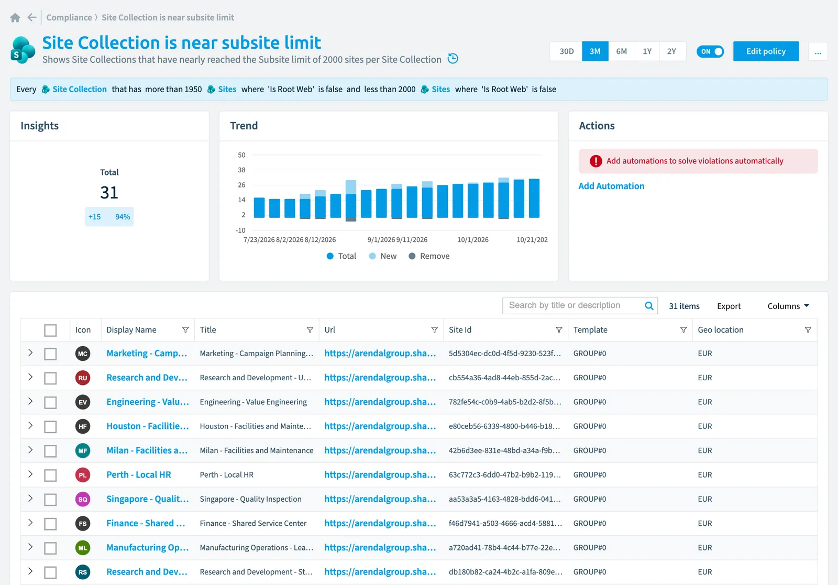Click the search magnifier icon
This screenshot has height=585, width=838.
[649, 306]
